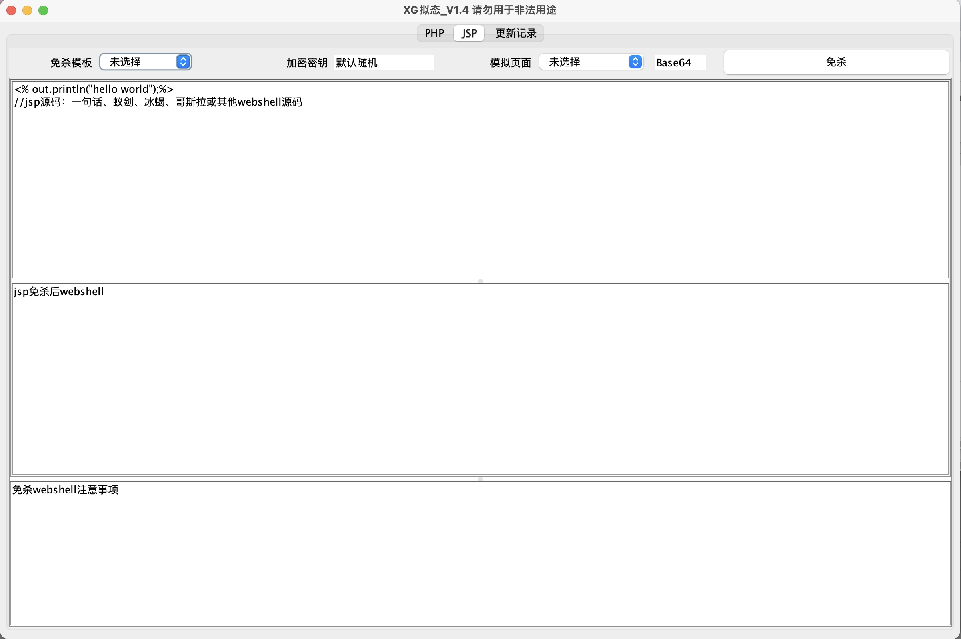This screenshot has width=961, height=639.
Task: Switch to the PHP tab
Action: coord(434,33)
